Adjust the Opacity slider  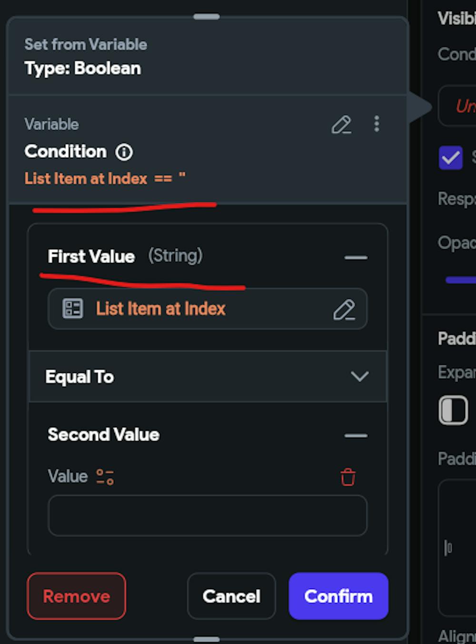(461, 280)
